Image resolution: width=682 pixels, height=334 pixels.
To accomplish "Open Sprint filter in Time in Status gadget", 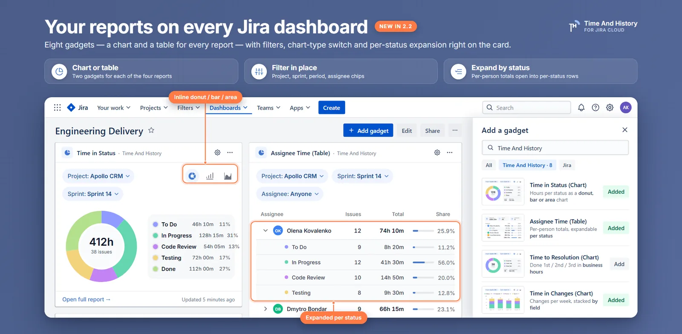I will [x=93, y=194].
